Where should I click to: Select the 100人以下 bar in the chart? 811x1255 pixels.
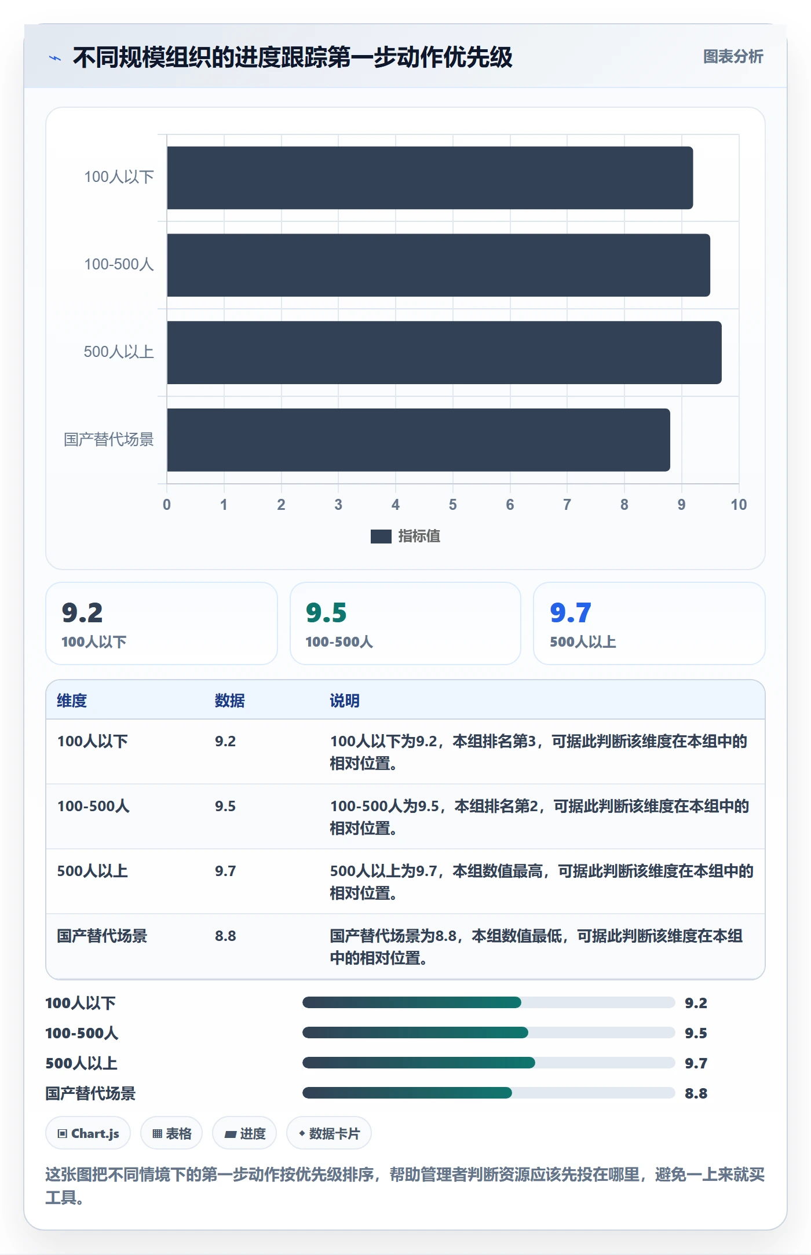[x=430, y=178]
